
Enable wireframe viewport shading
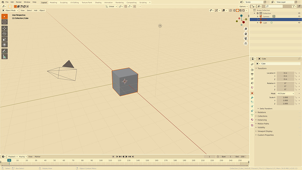(x=235, y=11)
